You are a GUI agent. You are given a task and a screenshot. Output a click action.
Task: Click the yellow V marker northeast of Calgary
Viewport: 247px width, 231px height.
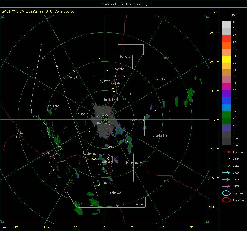[114, 157]
